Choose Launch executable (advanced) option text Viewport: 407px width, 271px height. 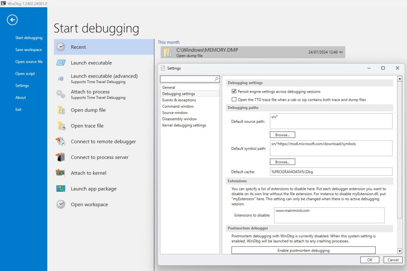pyautogui.click(x=104, y=76)
